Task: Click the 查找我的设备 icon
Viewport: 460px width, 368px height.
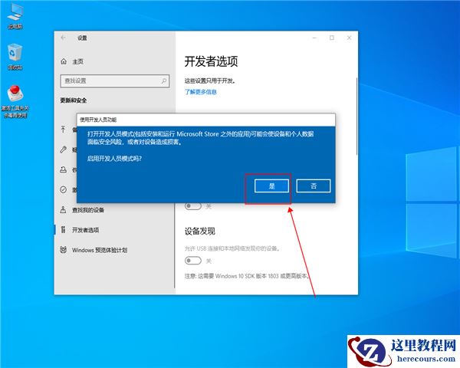Action: 63,210
